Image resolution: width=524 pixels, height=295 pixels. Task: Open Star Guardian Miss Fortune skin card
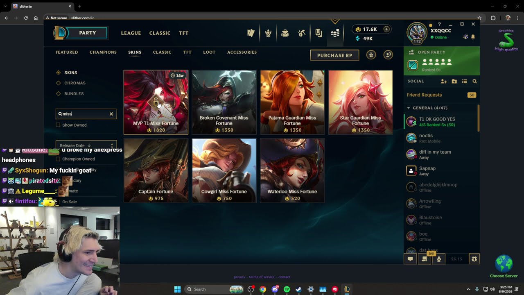point(360,102)
